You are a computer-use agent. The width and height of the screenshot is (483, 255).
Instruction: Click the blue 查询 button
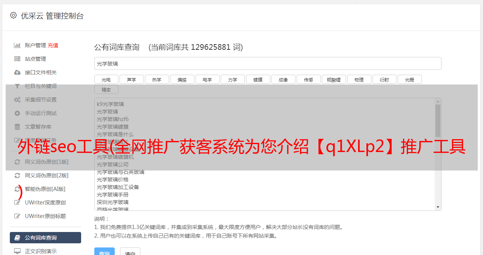coord(104,252)
